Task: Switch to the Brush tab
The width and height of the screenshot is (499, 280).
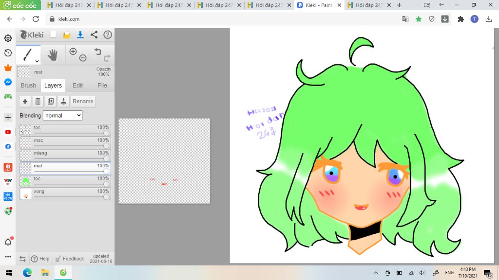Action: (28, 86)
